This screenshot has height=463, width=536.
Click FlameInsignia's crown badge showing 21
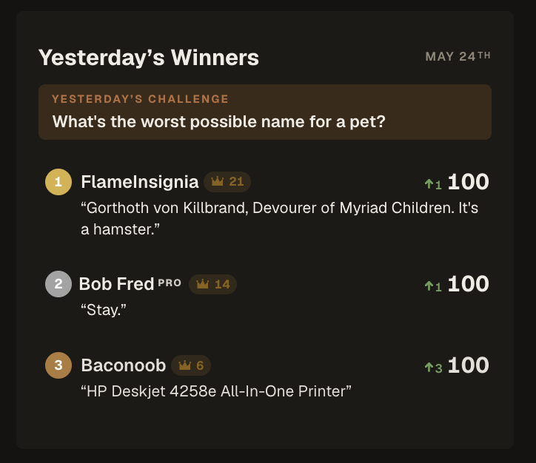coord(227,182)
